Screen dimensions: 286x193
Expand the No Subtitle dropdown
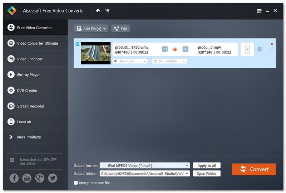tap(169, 61)
